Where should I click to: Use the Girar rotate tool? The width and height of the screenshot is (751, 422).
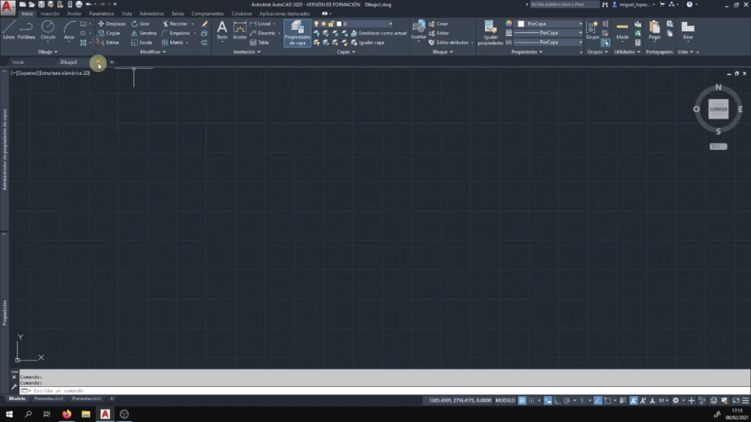click(140, 23)
